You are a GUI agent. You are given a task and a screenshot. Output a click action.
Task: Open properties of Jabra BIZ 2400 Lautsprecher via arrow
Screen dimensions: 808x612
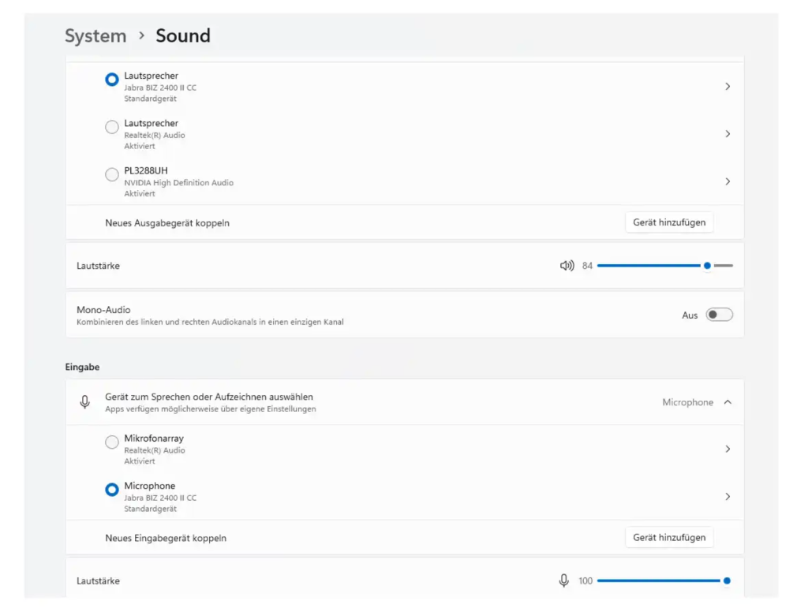point(728,86)
